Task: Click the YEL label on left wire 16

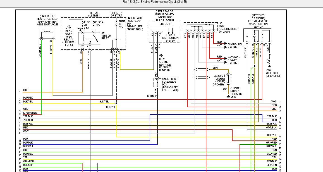Action: tap(25, 157)
